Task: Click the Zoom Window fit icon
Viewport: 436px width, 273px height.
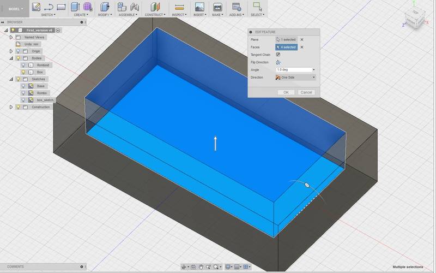Action: [216, 267]
